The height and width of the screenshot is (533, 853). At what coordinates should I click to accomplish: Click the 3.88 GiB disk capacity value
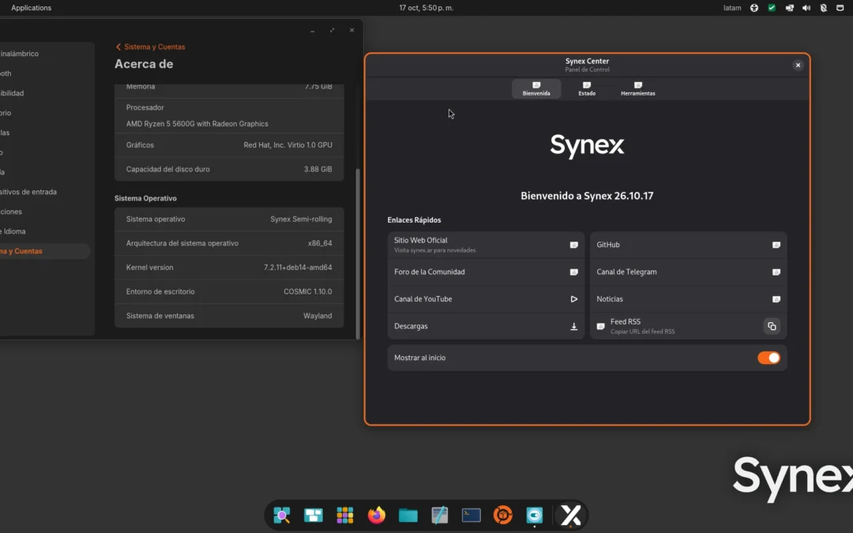[x=318, y=169]
